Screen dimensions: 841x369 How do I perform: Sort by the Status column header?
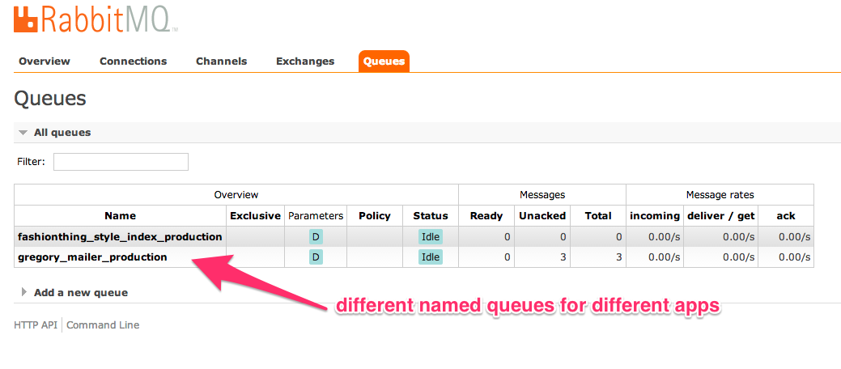(431, 216)
